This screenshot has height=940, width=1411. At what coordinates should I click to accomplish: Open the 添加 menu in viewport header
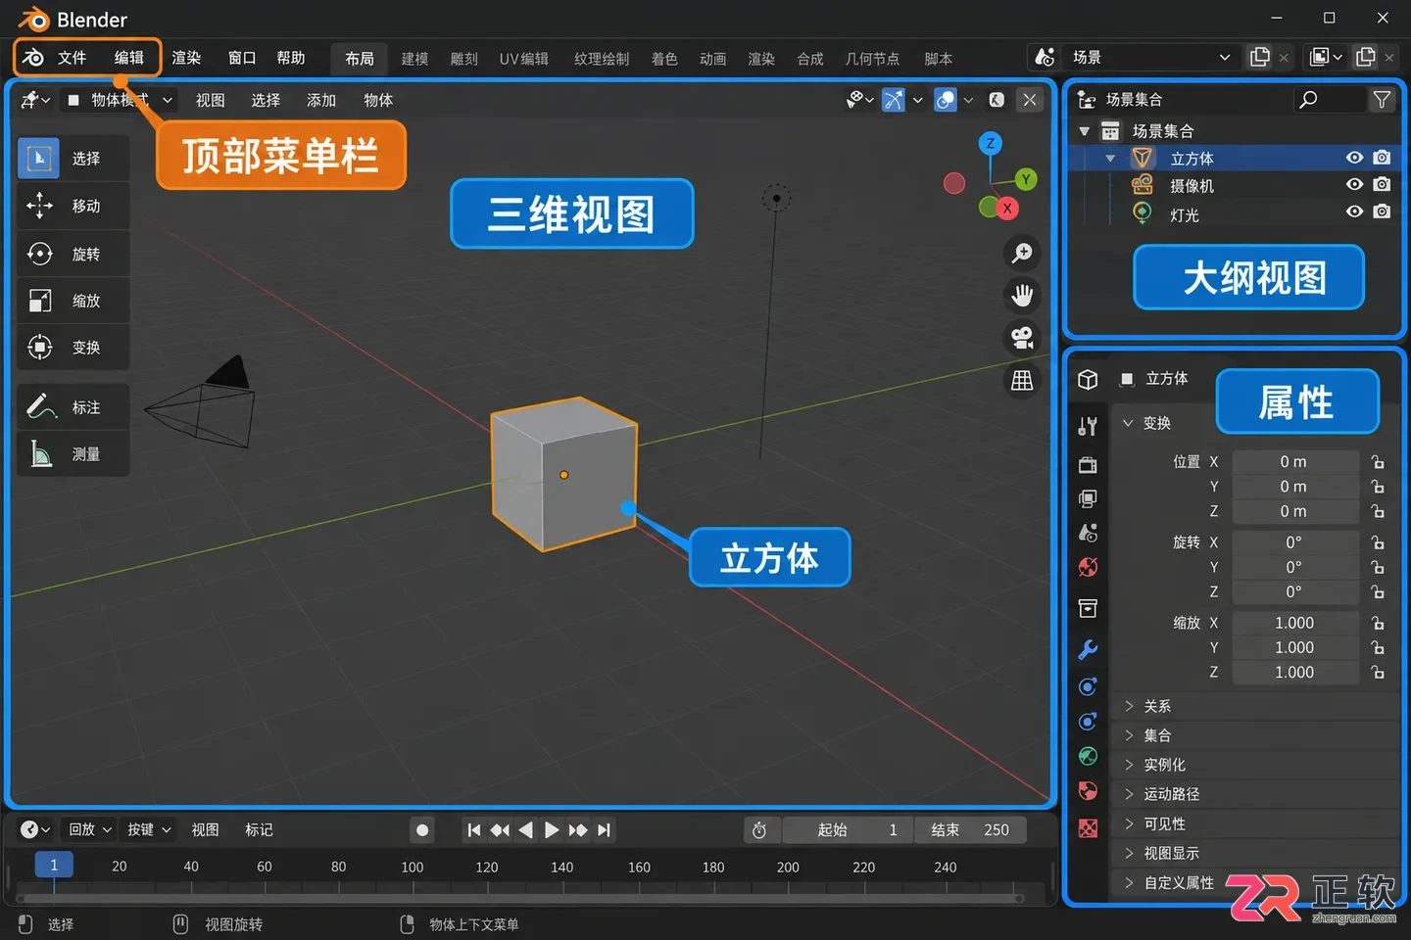pyautogui.click(x=321, y=100)
